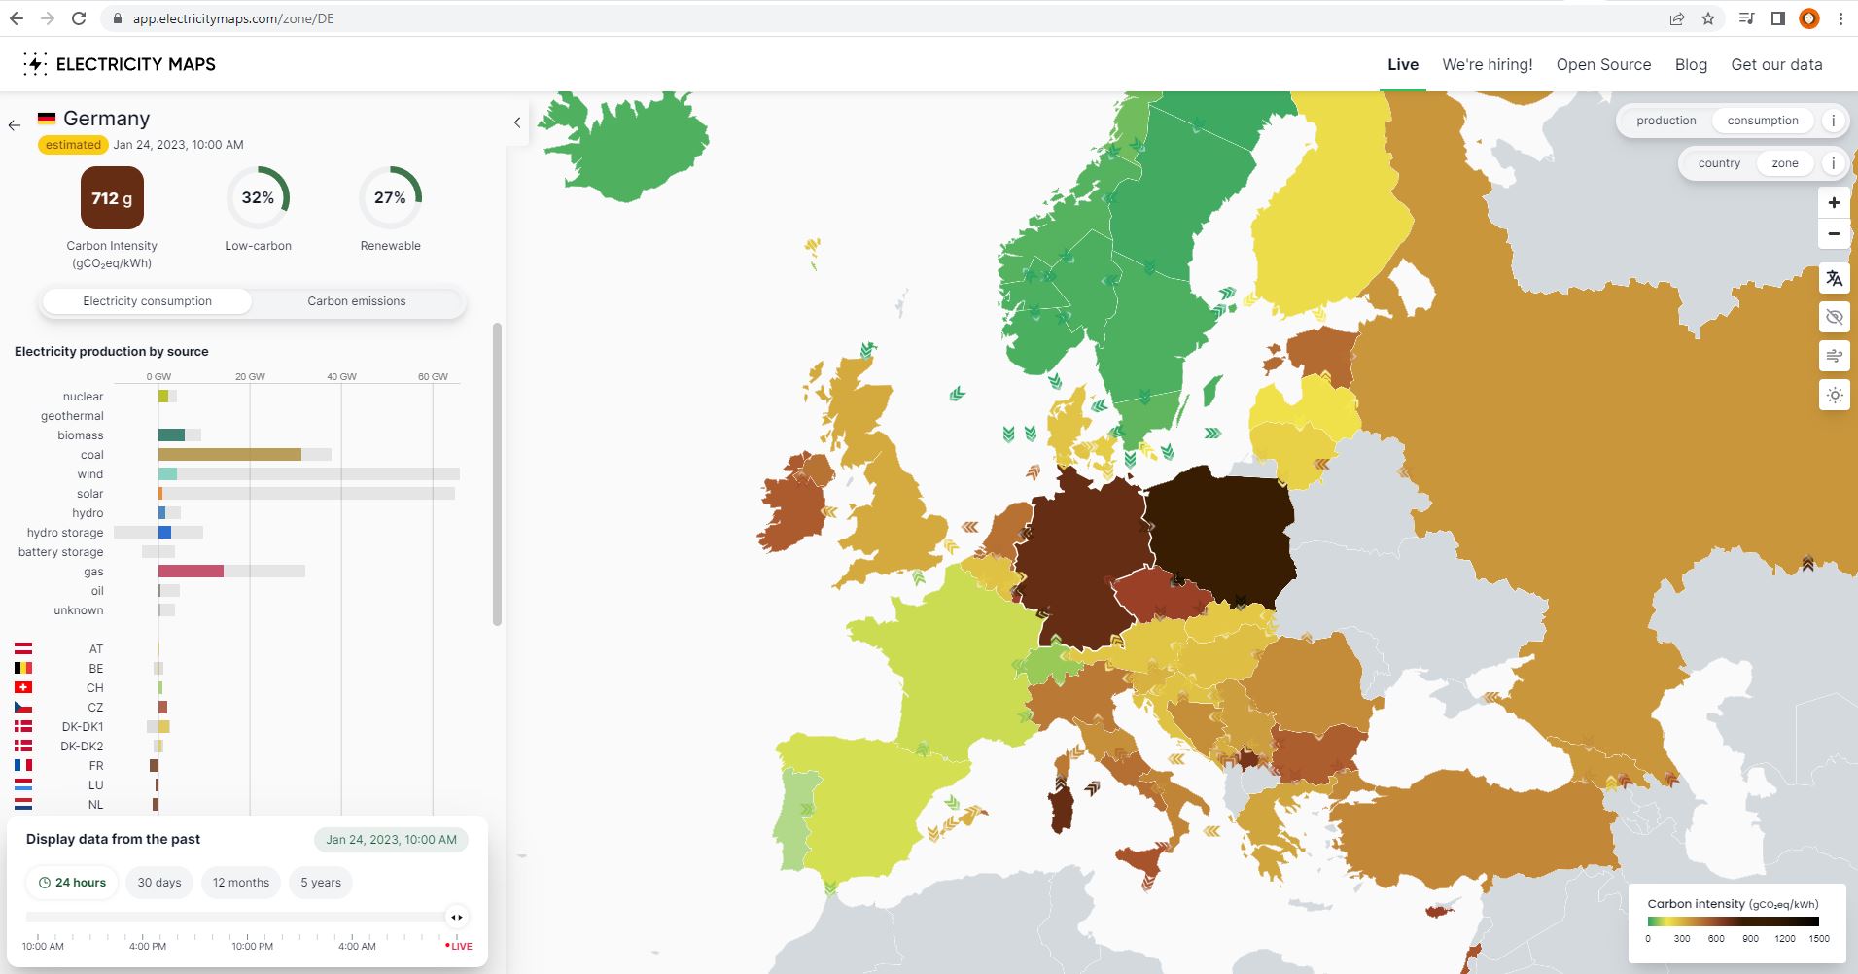1858x974 pixels.
Task: Open the We're hiring! link
Action: click(1488, 65)
